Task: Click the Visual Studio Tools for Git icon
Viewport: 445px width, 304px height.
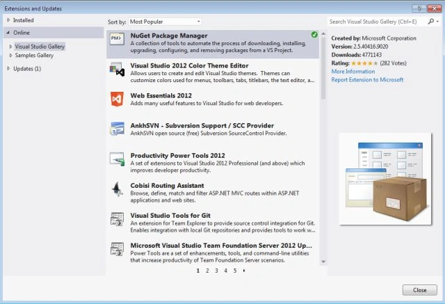Action: [x=117, y=219]
